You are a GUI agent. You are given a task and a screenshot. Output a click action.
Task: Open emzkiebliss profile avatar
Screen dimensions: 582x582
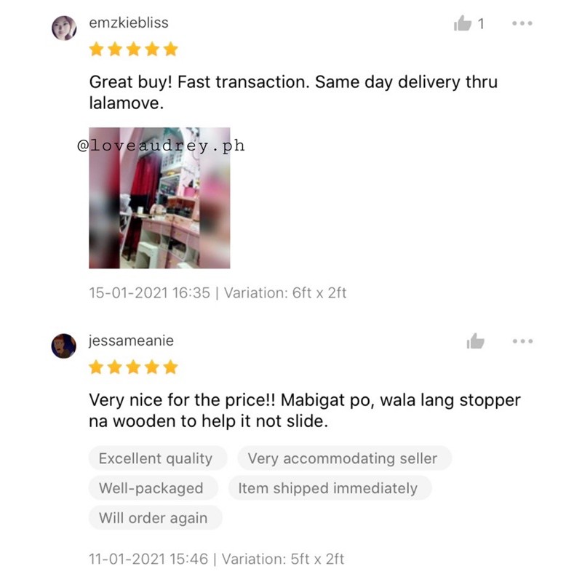pyautogui.click(x=64, y=28)
